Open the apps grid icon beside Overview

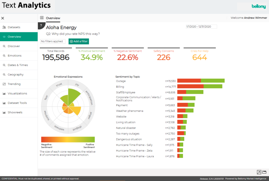42,18
